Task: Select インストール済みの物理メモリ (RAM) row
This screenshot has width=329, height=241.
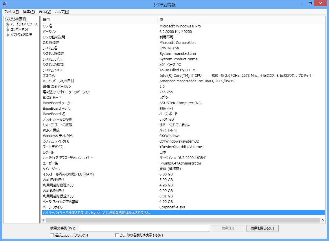Action: pyautogui.click(x=183, y=174)
